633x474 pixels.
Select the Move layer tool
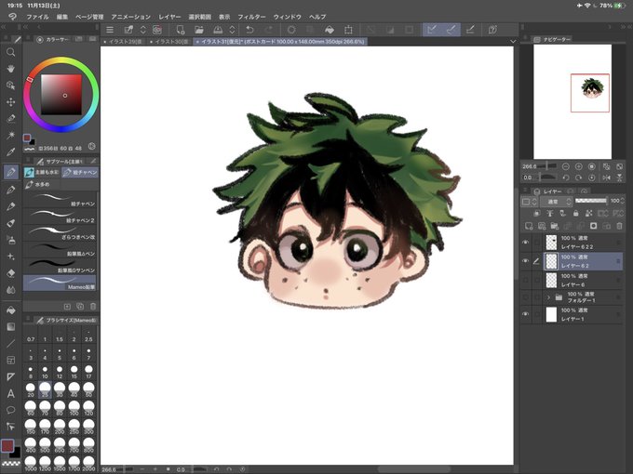coord(11,102)
